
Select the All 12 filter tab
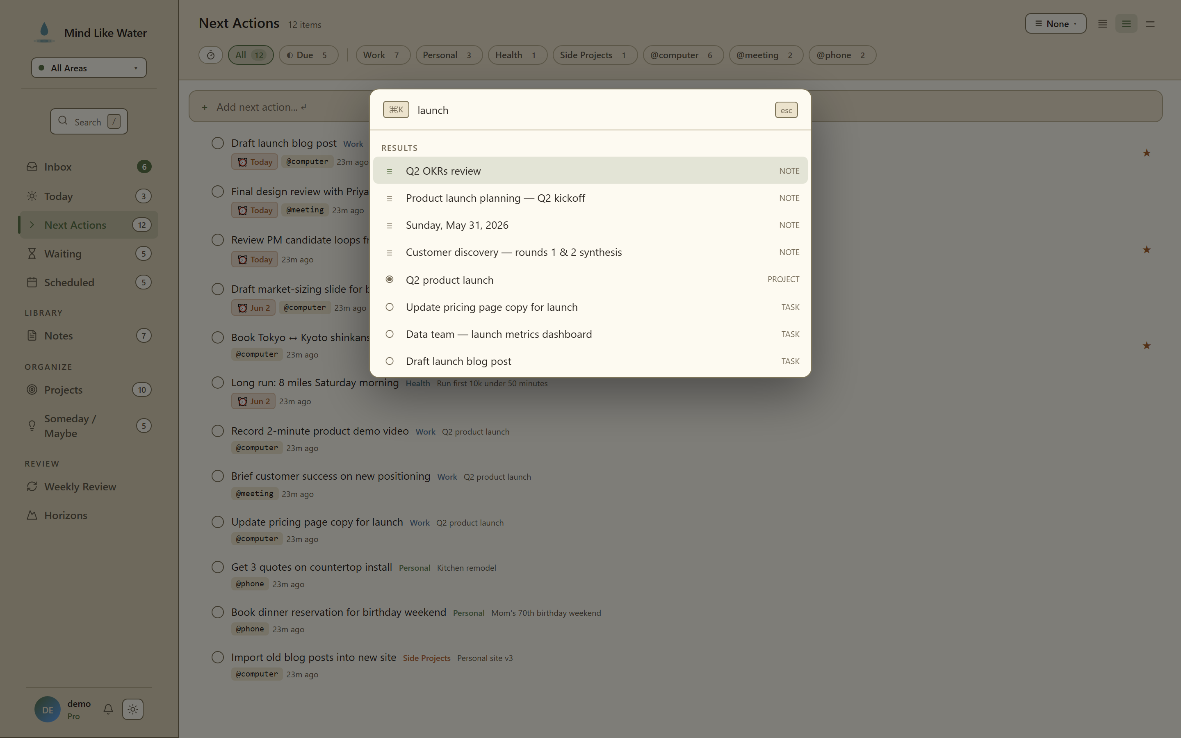pos(251,55)
